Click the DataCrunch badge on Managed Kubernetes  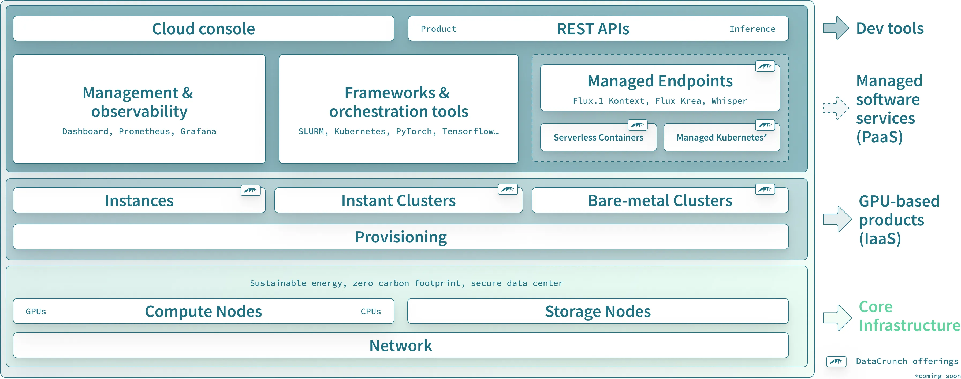pyautogui.click(x=765, y=125)
